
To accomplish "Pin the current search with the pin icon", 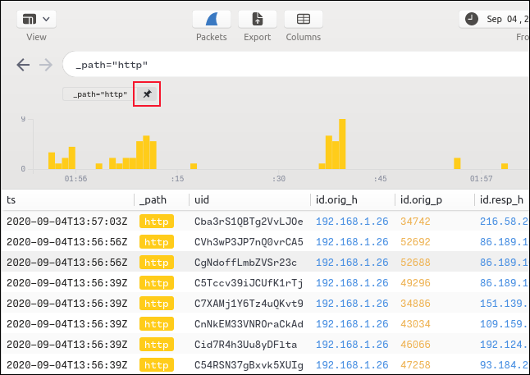I will click(x=147, y=94).
